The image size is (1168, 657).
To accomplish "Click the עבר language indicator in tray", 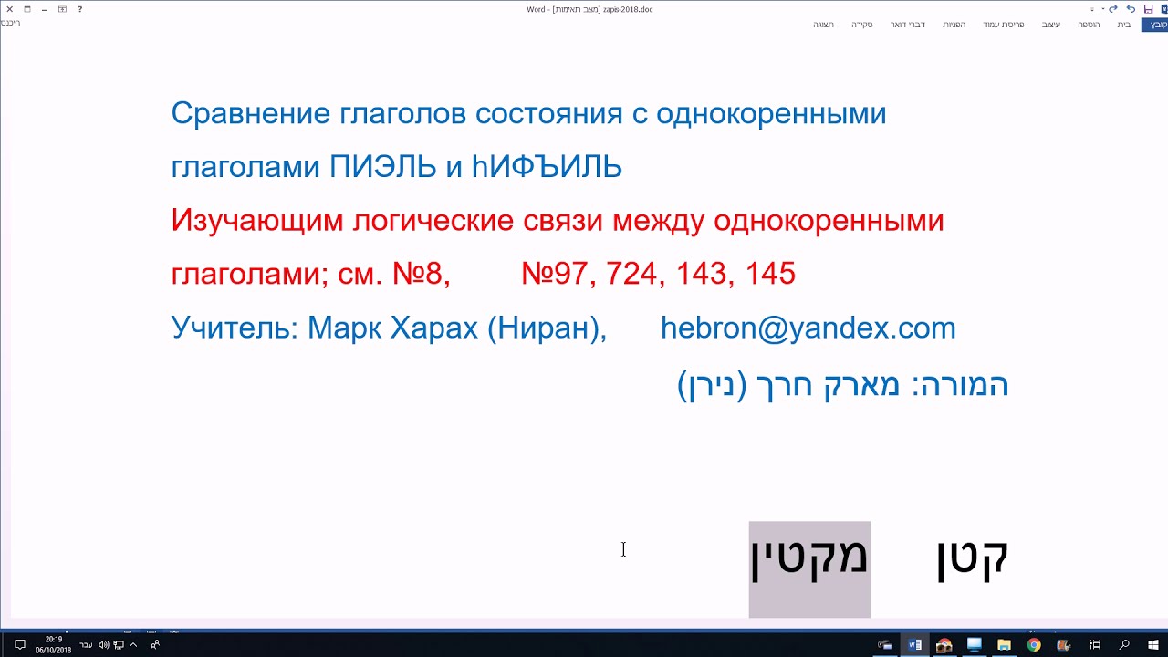I will pyautogui.click(x=86, y=645).
